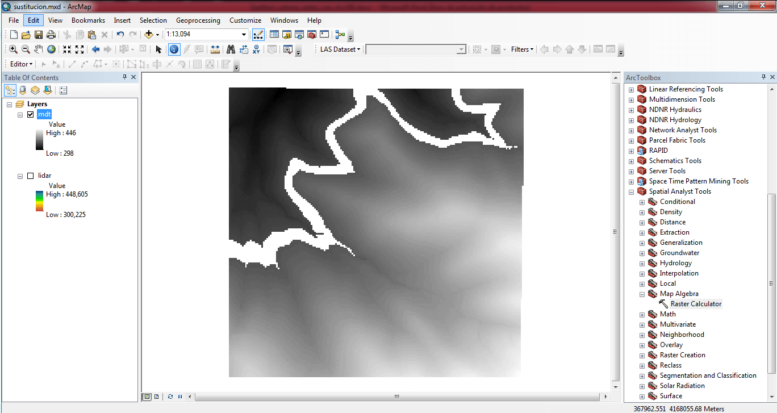
Task: Launch the Raster Calculator tool
Action: pos(695,304)
